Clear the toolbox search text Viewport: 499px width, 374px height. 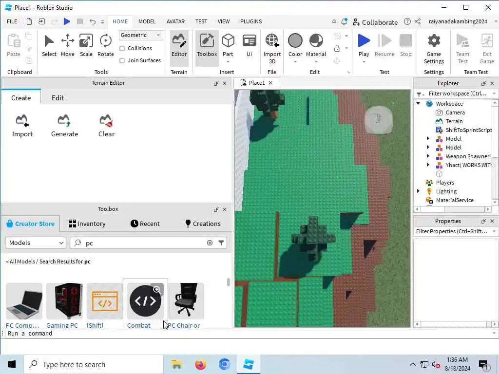210,243
